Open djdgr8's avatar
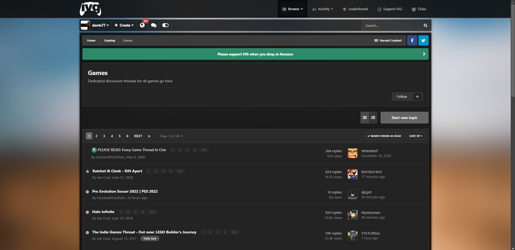Viewport: 515px width, 250px height. point(353,195)
